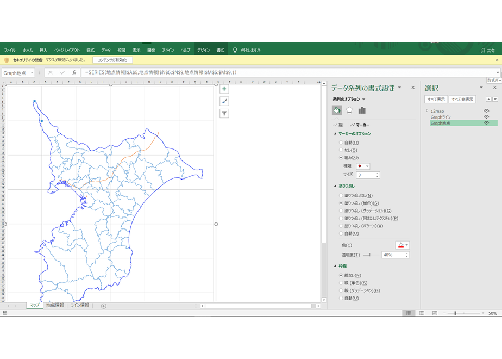Open the fill 色(C) color picker
Viewport: 502px width, 359px height.
click(403, 245)
